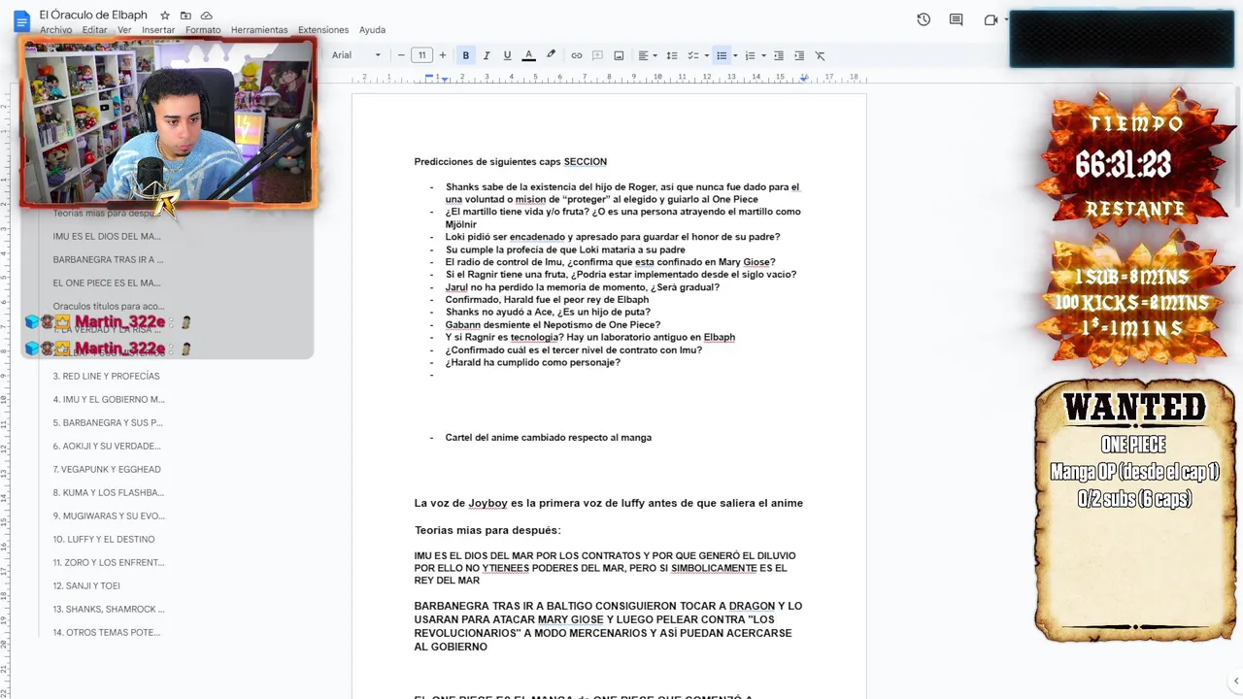Viewport: 1243px width, 699px height.
Task: Move document with the folder icon
Action: point(185,16)
